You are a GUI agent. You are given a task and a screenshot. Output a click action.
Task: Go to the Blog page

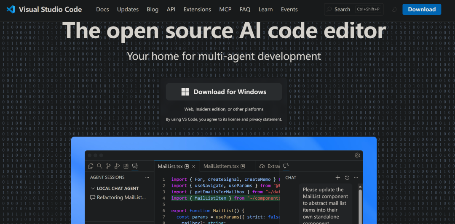click(x=153, y=10)
